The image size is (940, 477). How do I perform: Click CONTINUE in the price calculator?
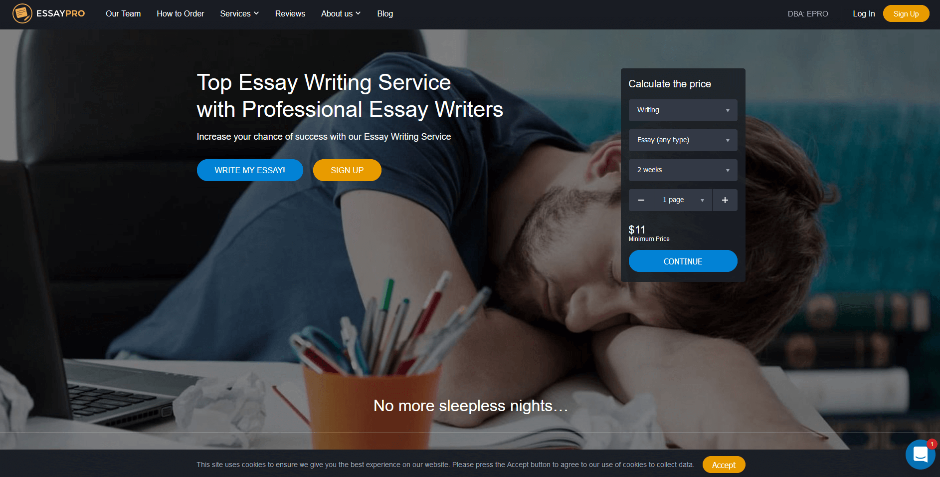coord(683,261)
